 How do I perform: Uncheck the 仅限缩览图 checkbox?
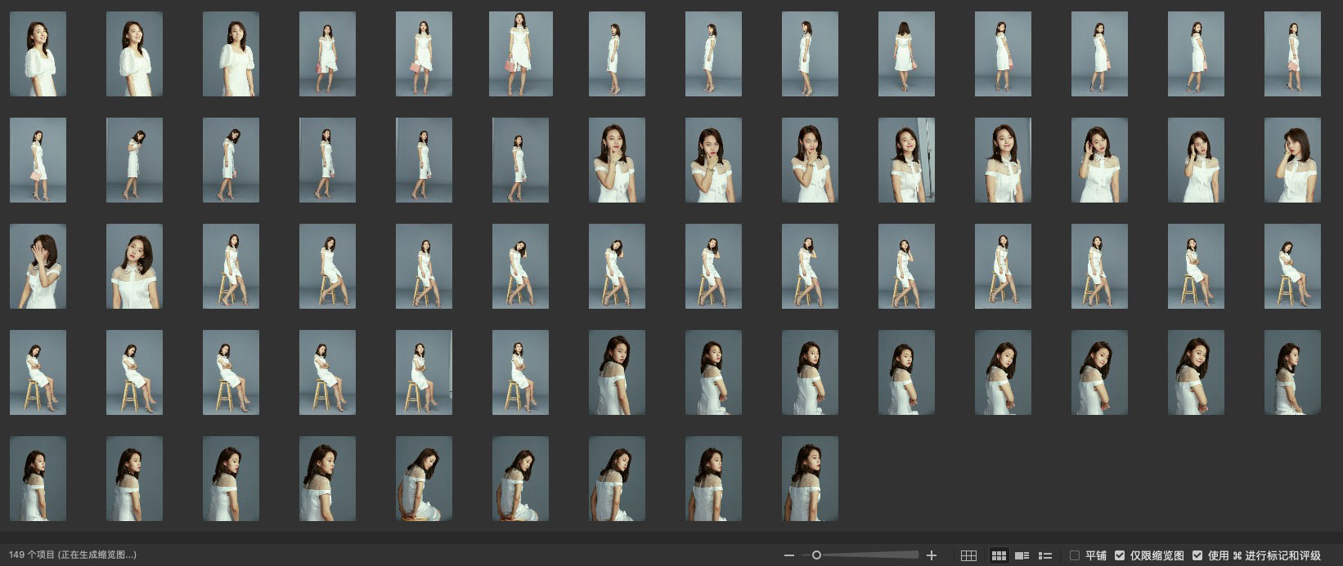pyautogui.click(x=1120, y=555)
